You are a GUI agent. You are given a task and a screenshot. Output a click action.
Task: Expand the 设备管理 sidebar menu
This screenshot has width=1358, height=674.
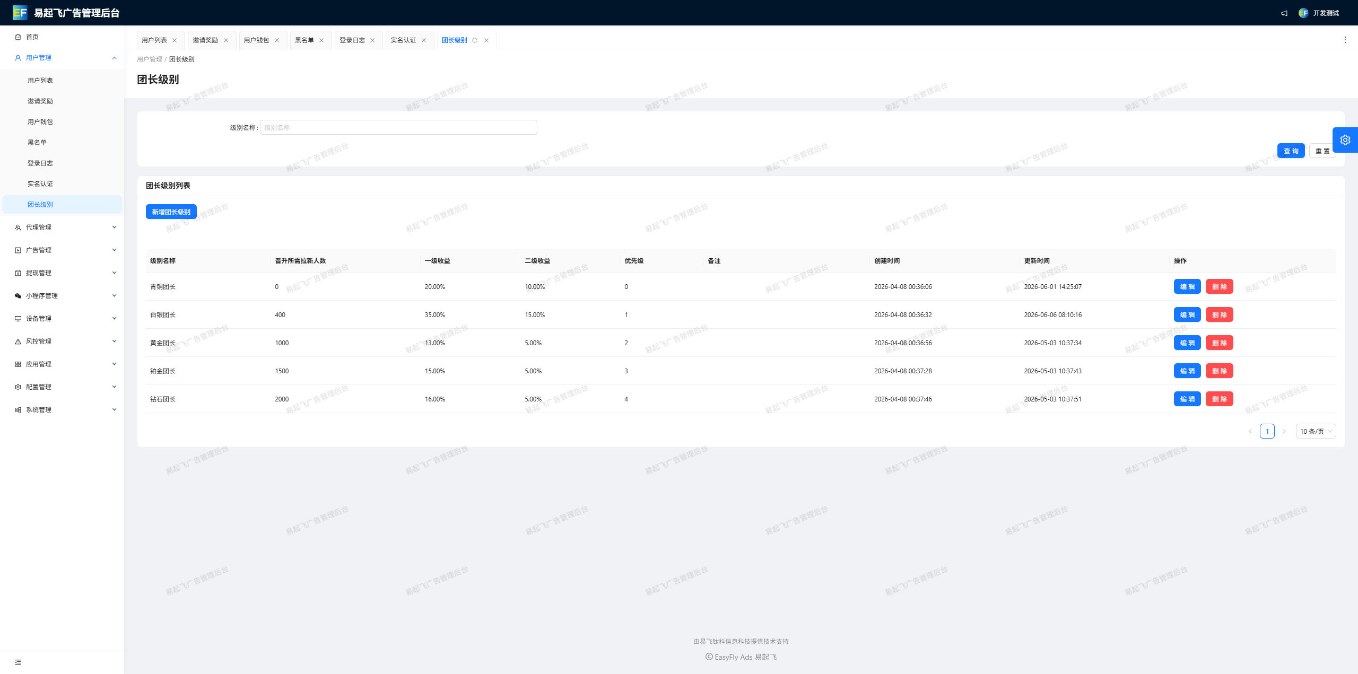click(62, 319)
